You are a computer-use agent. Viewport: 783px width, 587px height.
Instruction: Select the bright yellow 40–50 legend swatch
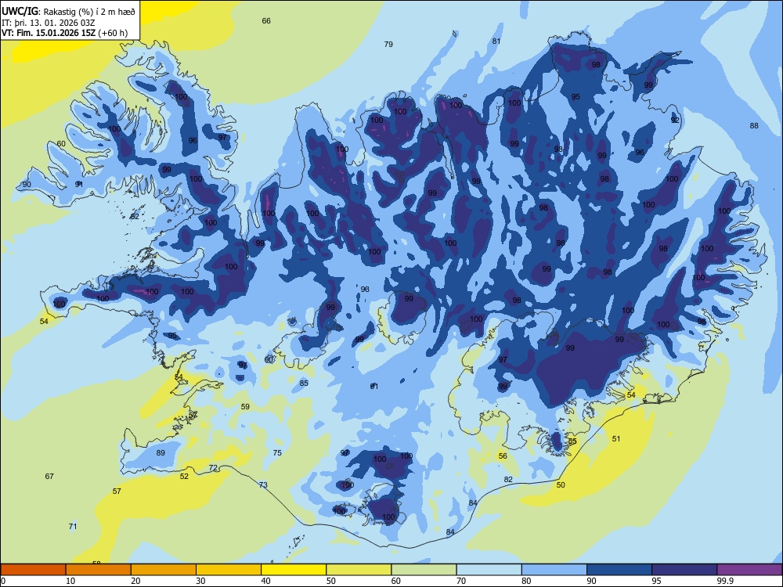pos(294,570)
